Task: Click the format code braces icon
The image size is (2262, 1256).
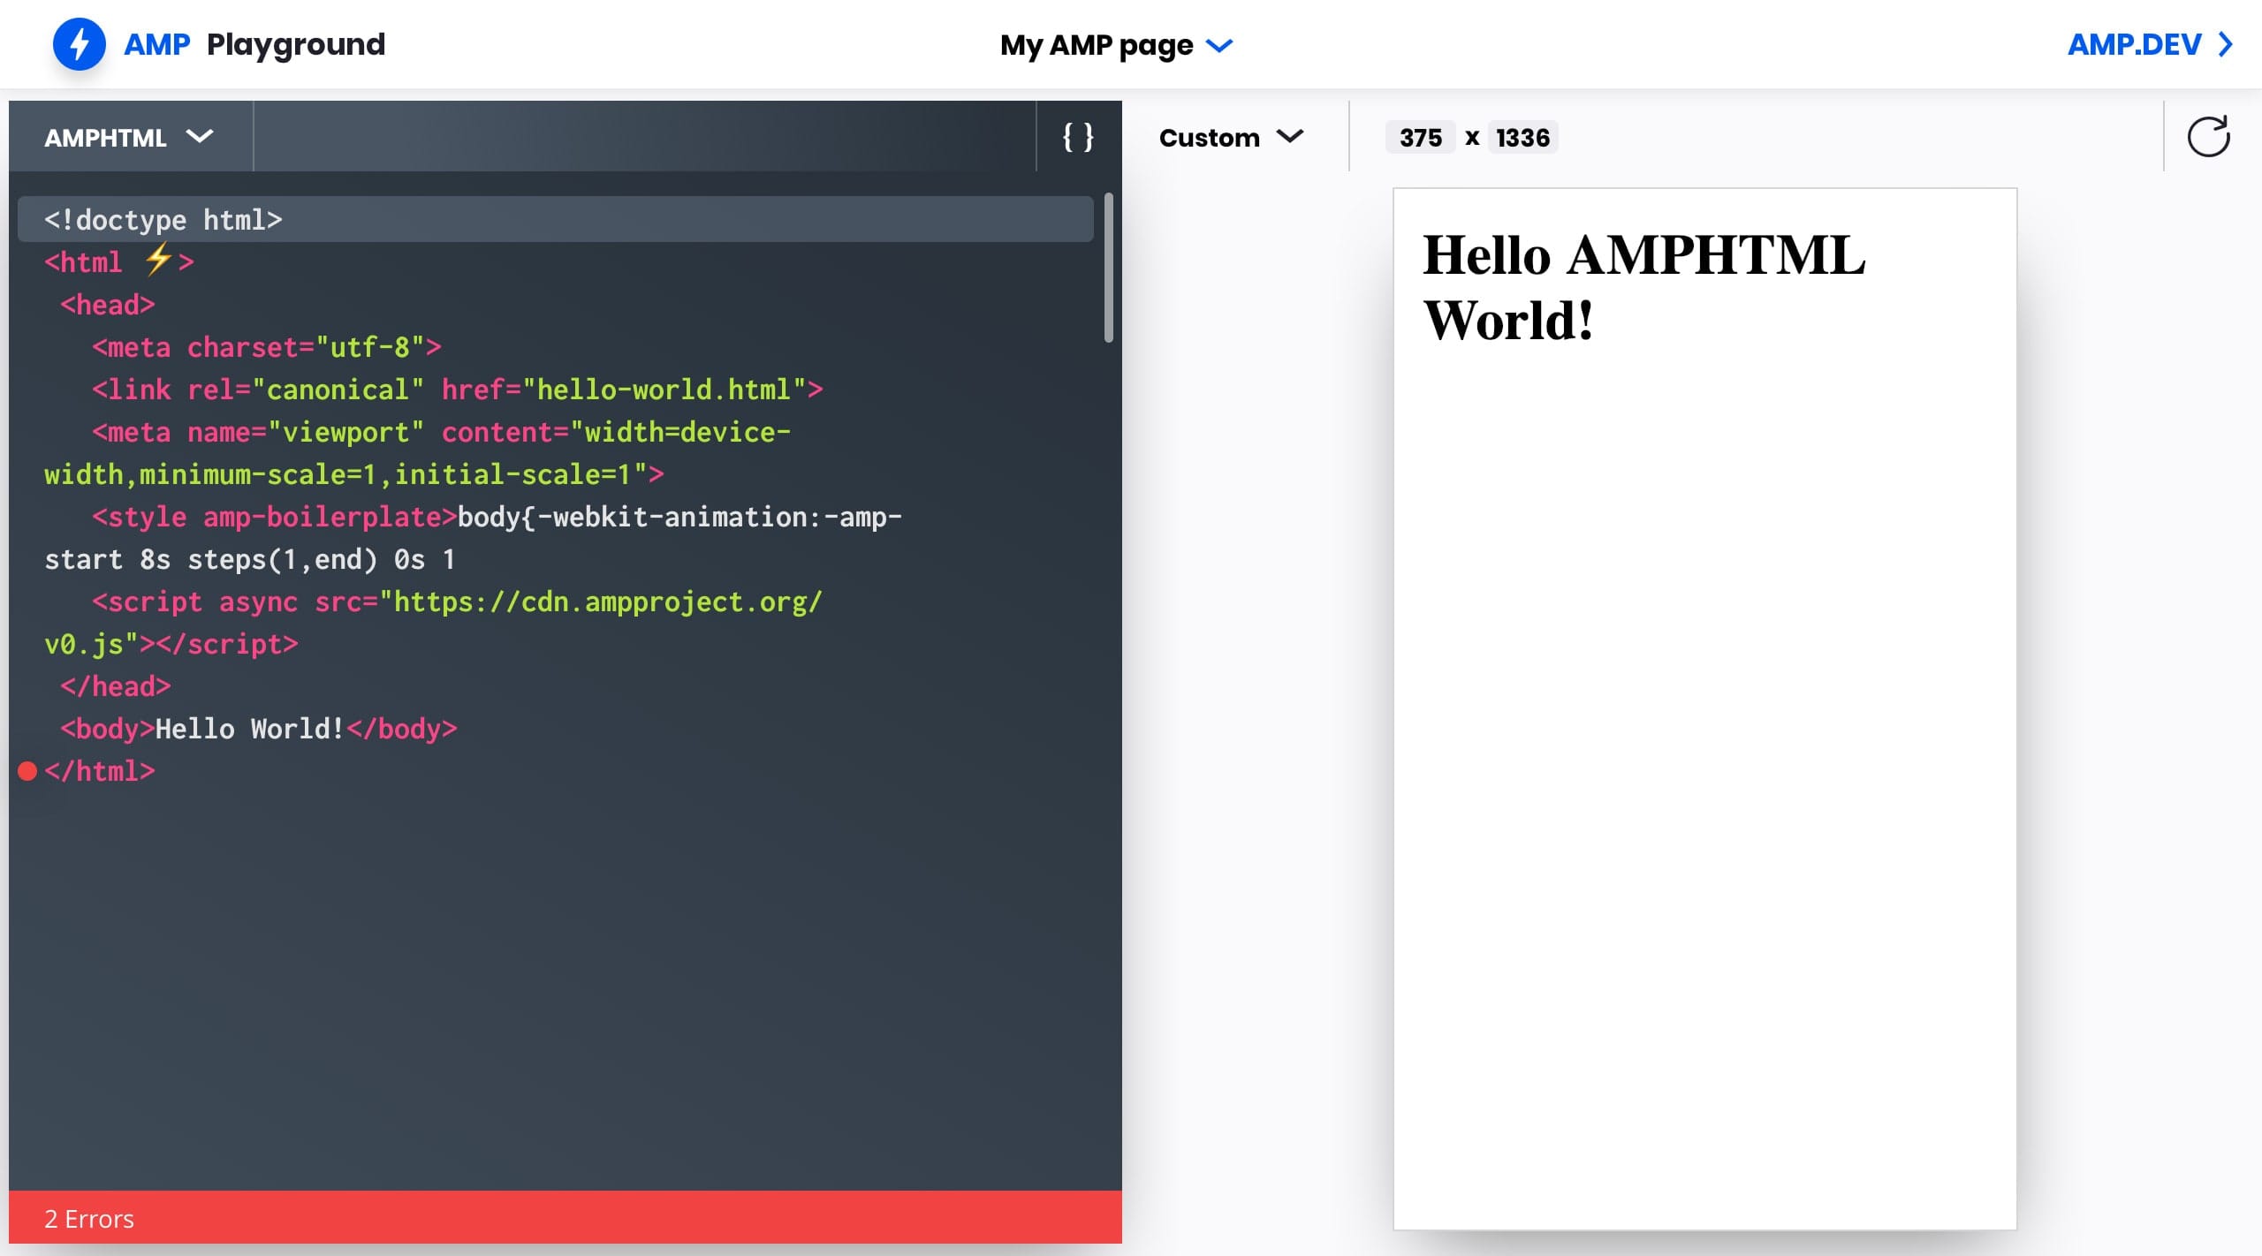Action: pos(1078,137)
